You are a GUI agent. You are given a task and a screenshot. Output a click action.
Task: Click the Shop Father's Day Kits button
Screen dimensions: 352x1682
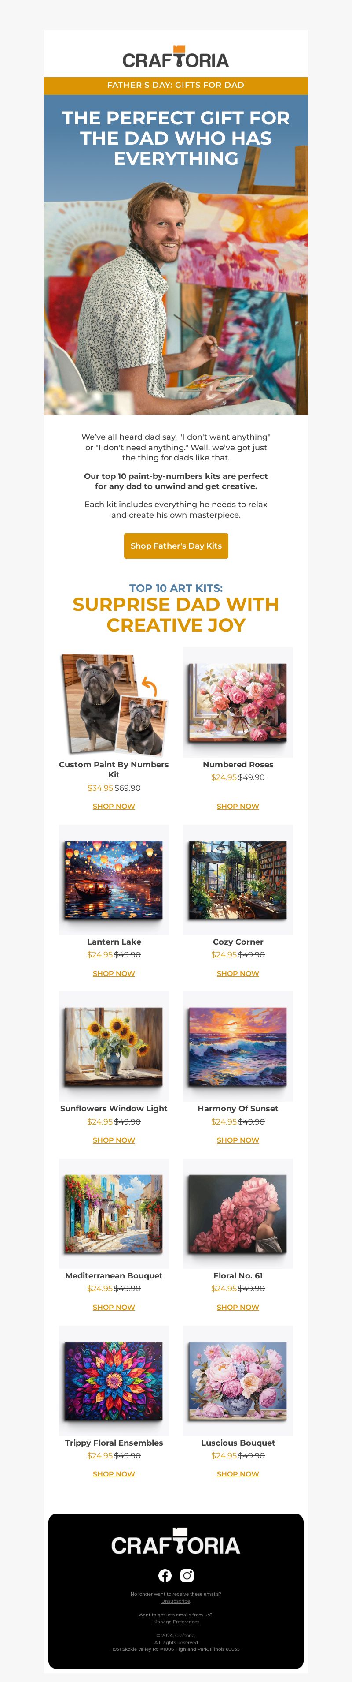(x=176, y=546)
